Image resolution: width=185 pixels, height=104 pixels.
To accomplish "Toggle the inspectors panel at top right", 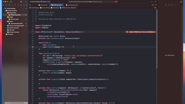I will click(x=181, y=2).
